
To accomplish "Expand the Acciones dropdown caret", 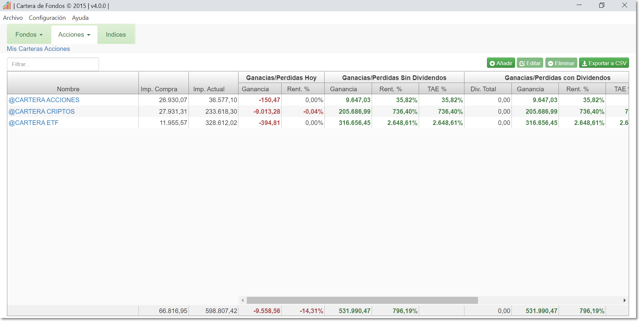I will [88, 35].
